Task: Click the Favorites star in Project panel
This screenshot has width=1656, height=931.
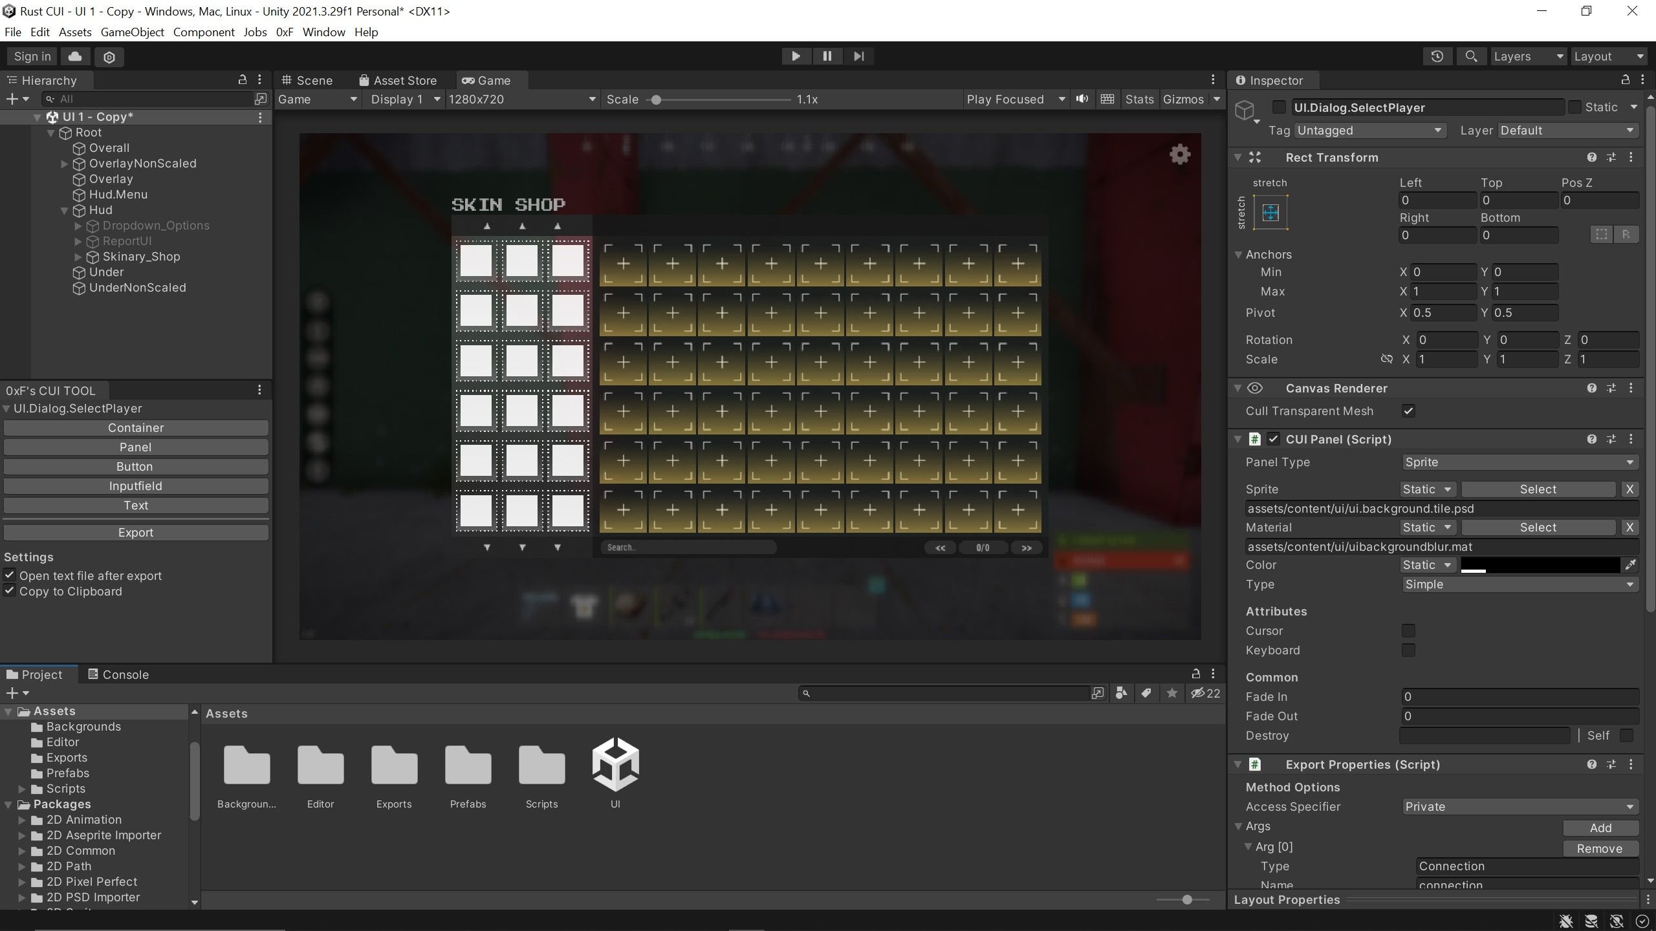Action: (1172, 693)
